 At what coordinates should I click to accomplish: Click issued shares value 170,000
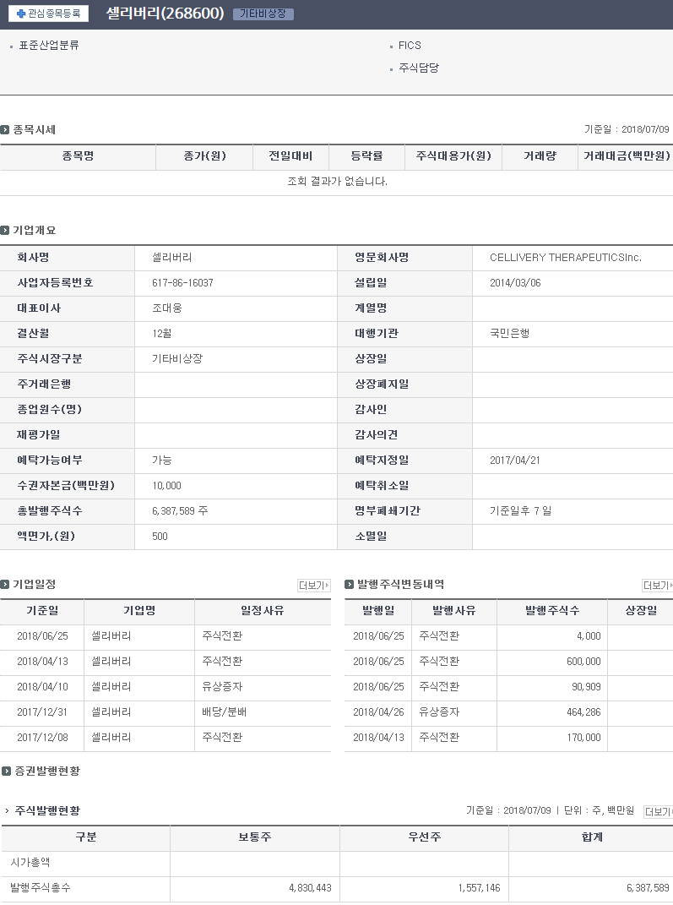click(583, 738)
